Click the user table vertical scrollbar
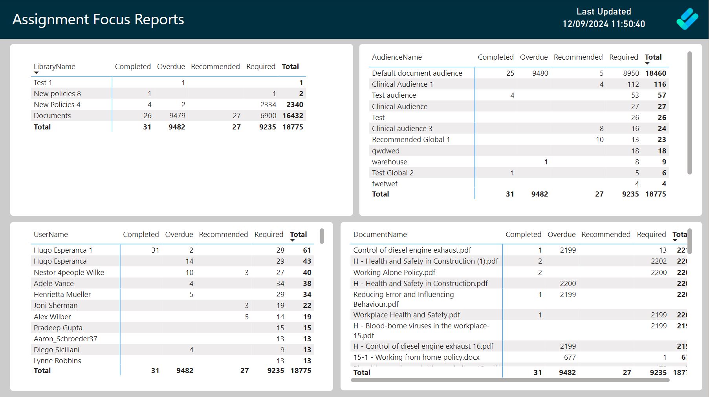The width and height of the screenshot is (709, 397). 322,236
